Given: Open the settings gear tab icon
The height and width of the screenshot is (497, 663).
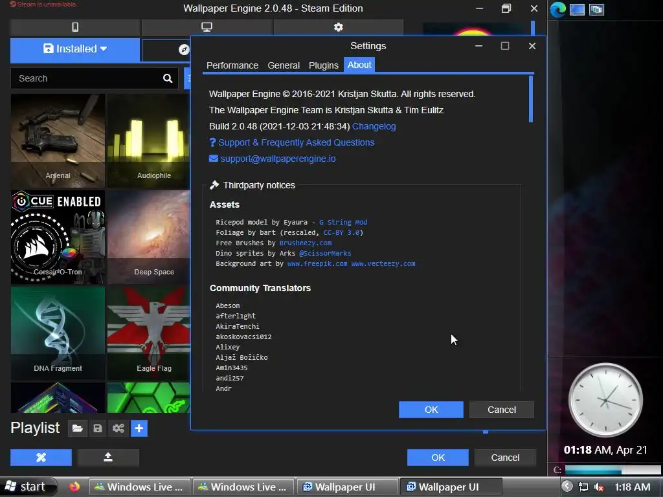Looking at the screenshot, I should tap(338, 27).
